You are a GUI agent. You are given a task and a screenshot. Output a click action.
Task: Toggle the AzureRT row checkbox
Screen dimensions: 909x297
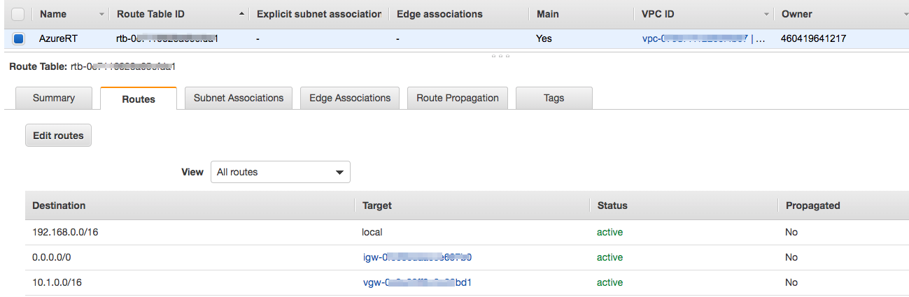(x=18, y=39)
